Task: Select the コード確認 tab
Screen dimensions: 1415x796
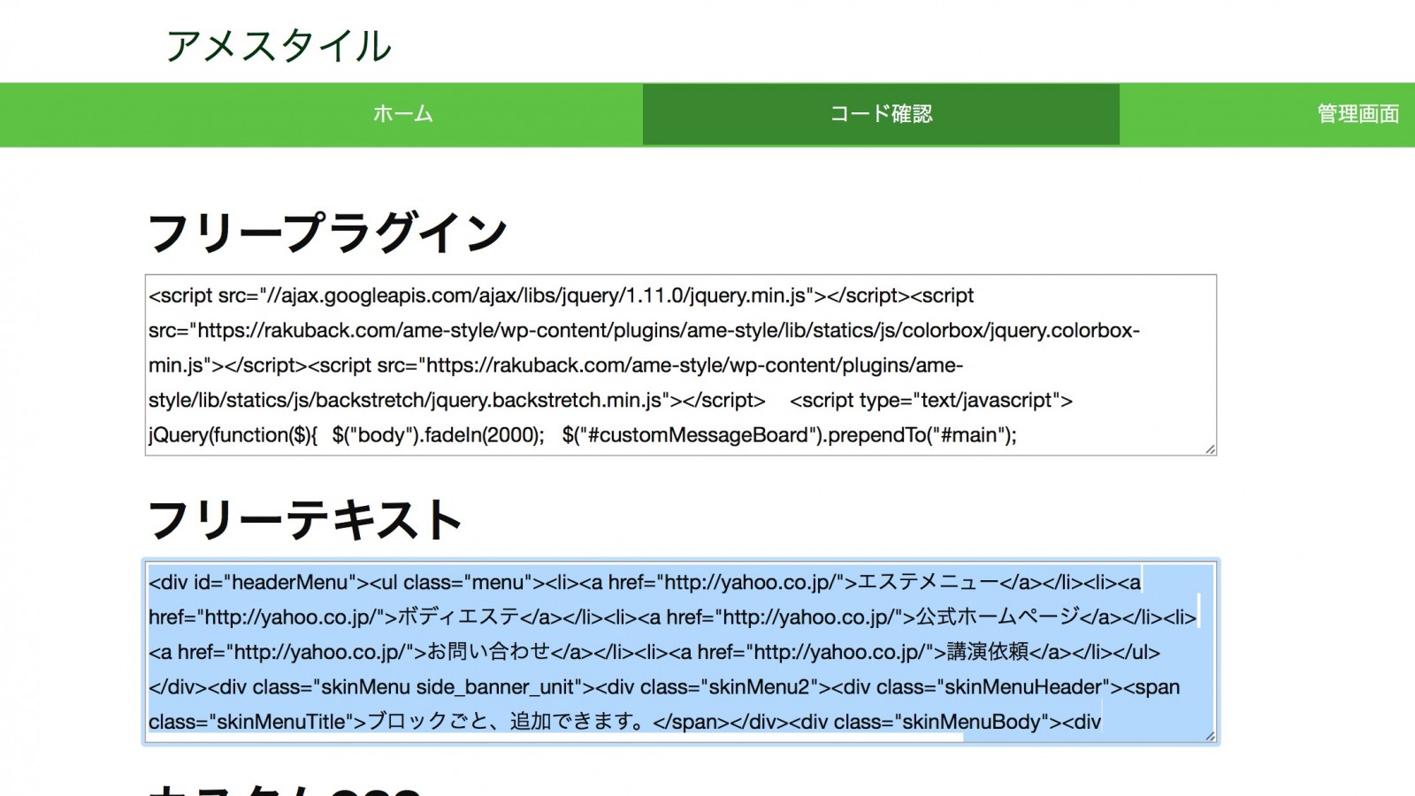Action: click(x=881, y=114)
